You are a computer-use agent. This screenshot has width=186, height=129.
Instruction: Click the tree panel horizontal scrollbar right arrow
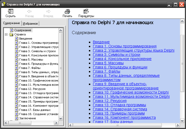pos(56,123)
